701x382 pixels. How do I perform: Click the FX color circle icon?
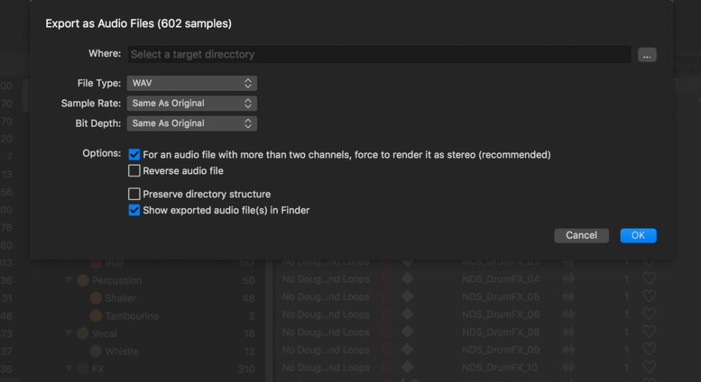pyautogui.click(x=83, y=368)
